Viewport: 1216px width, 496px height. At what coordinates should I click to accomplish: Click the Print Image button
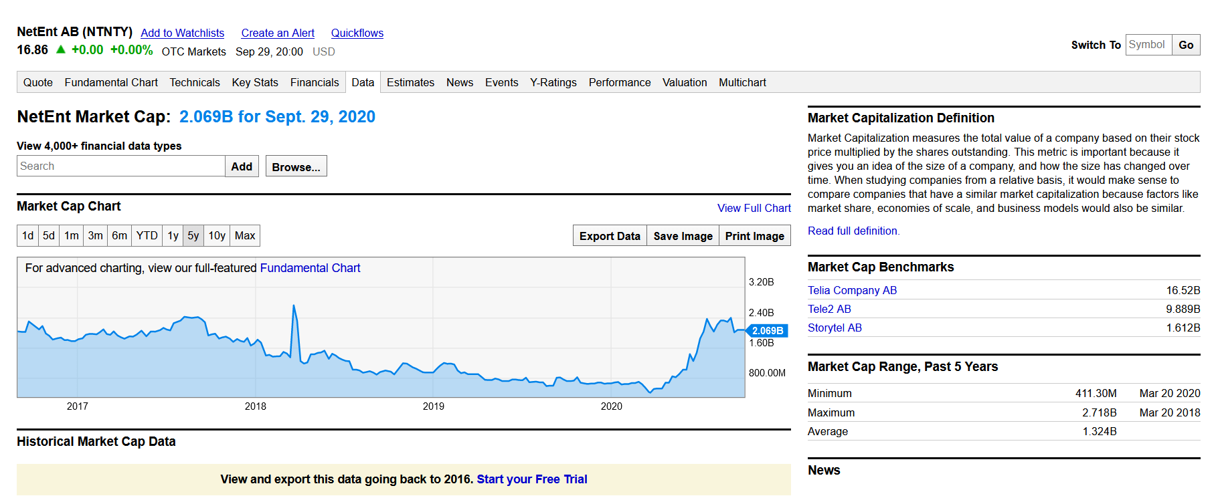pyautogui.click(x=754, y=236)
